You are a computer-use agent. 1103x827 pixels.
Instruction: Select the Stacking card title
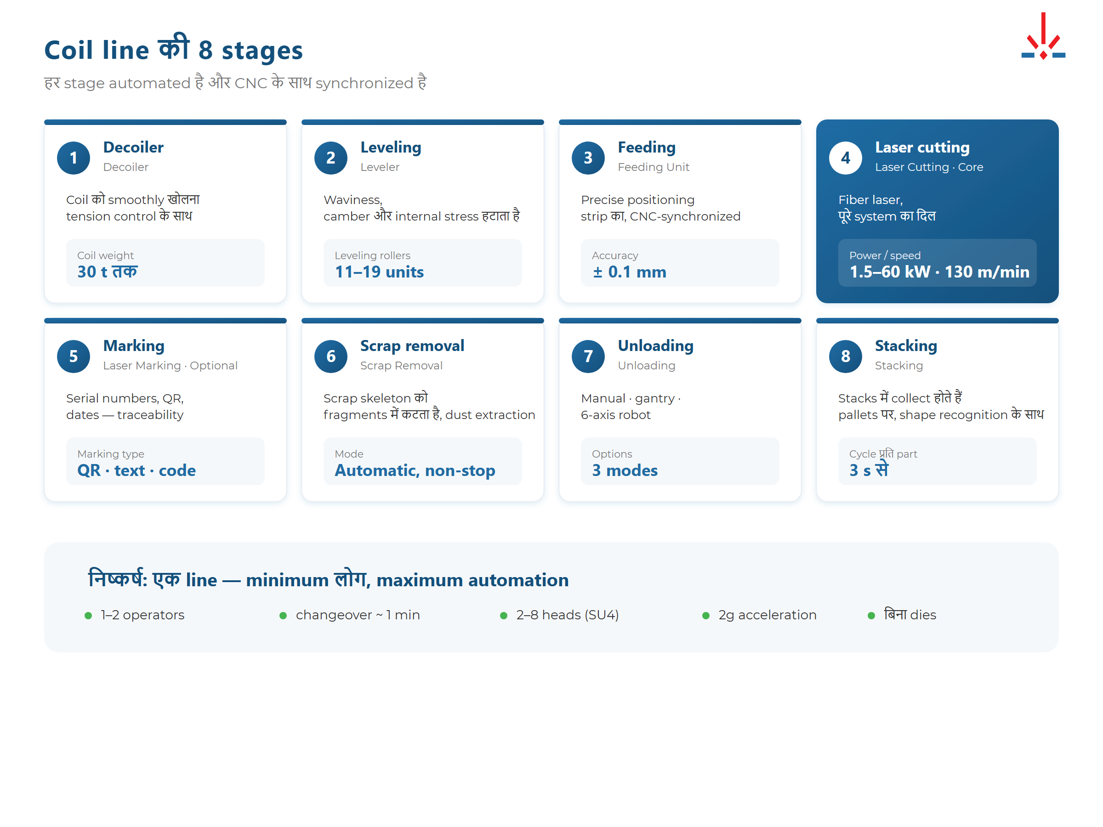click(x=906, y=346)
